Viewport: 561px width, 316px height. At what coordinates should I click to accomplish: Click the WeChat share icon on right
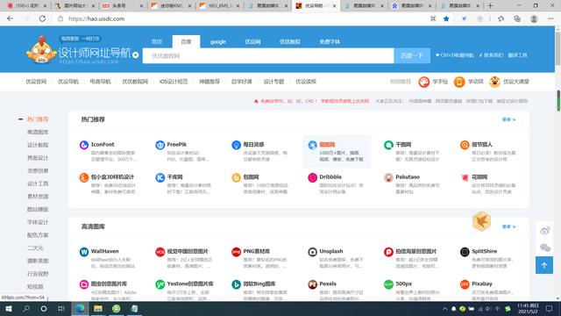tap(544, 248)
